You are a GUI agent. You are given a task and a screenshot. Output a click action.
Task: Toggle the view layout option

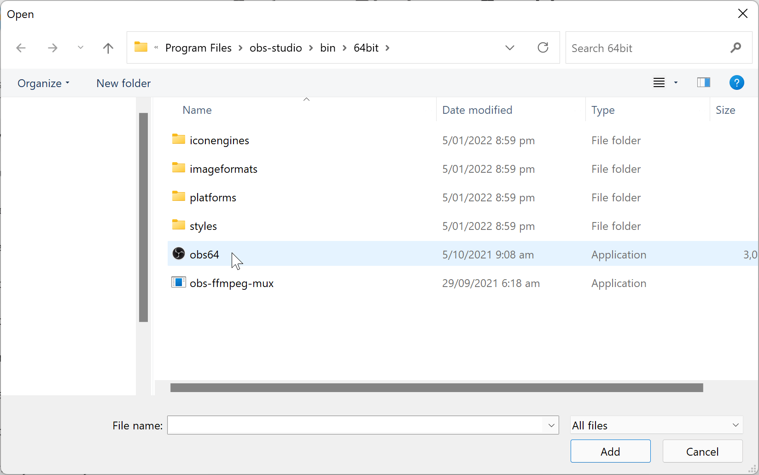[663, 82]
